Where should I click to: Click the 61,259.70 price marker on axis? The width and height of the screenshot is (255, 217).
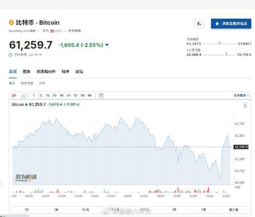(241, 147)
